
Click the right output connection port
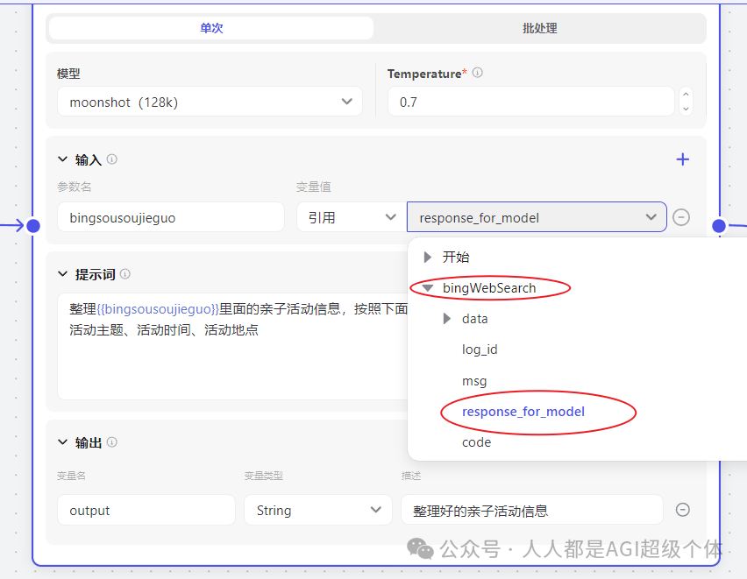tap(719, 226)
